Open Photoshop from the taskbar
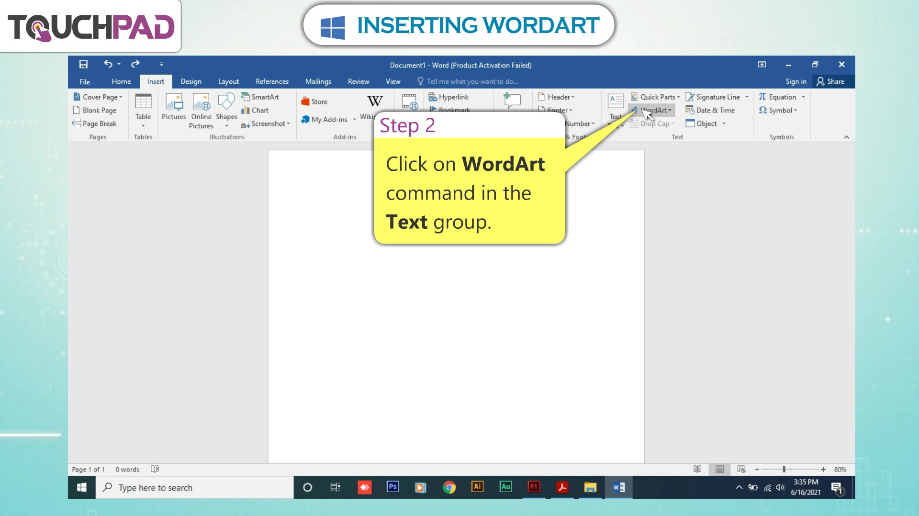The height and width of the screenshot is (516, 919). (392, 487)
